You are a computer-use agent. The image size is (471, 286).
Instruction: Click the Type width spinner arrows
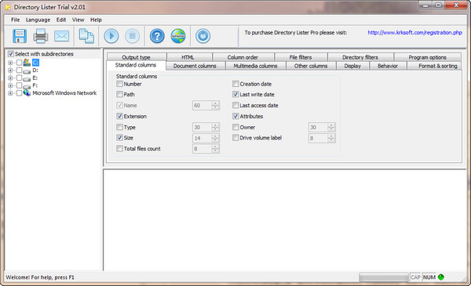pos(215,127)
